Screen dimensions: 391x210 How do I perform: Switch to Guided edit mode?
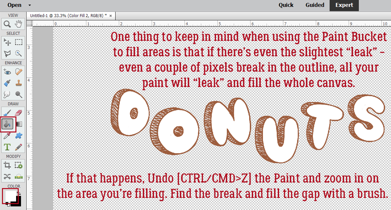[315, 5]
